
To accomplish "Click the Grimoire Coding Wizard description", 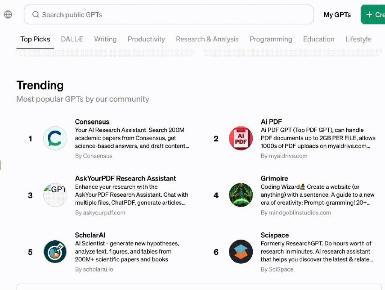I will point(317,195).
